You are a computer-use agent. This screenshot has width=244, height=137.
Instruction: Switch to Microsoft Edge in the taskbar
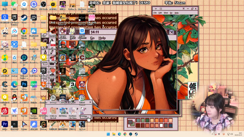coord(119,134)
